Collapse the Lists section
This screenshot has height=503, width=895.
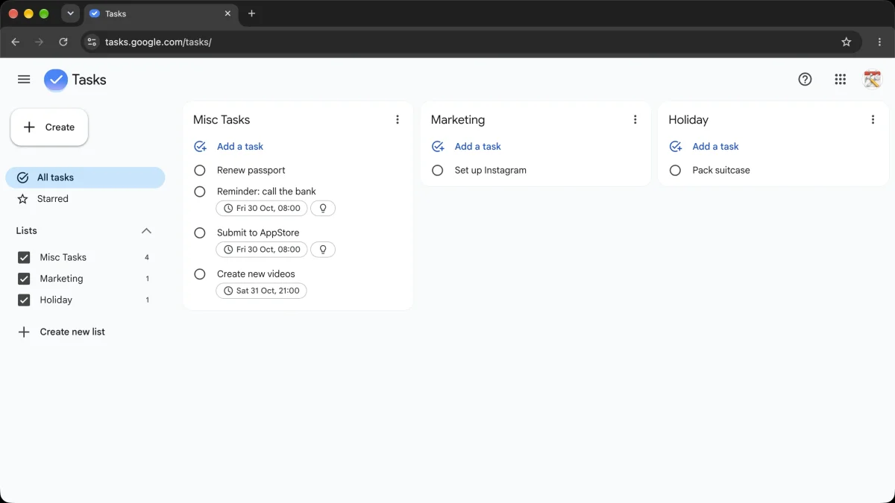(x=146, y=231)
